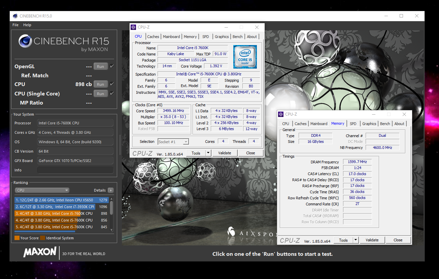Click the GFX Board field GeForce GTX 1070 Ti
Image resolution: width=439 pixels, height=279 pixels.
click(75, 161)
